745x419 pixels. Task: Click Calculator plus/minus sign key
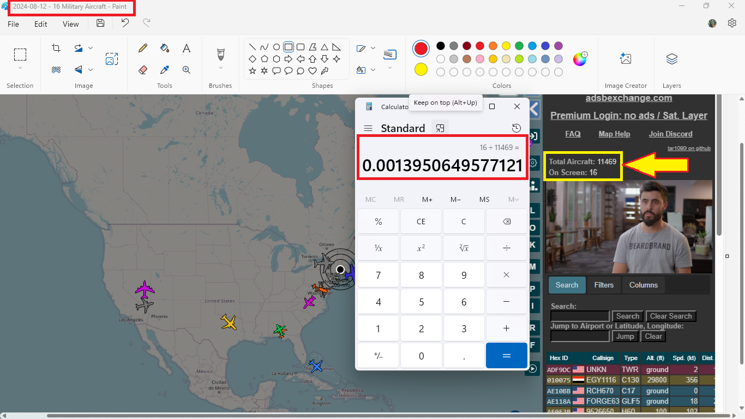click(378, 356)
